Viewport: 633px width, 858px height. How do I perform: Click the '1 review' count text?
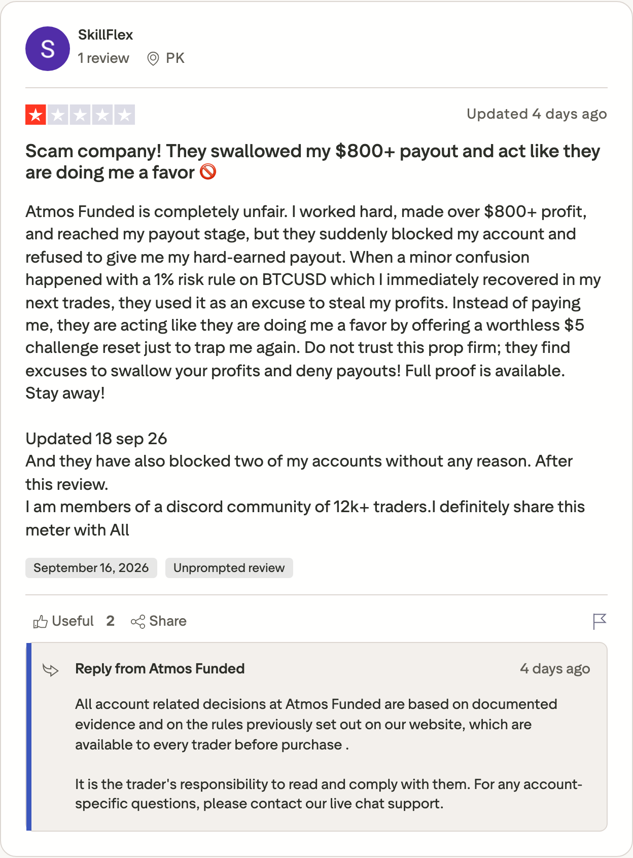103,58
